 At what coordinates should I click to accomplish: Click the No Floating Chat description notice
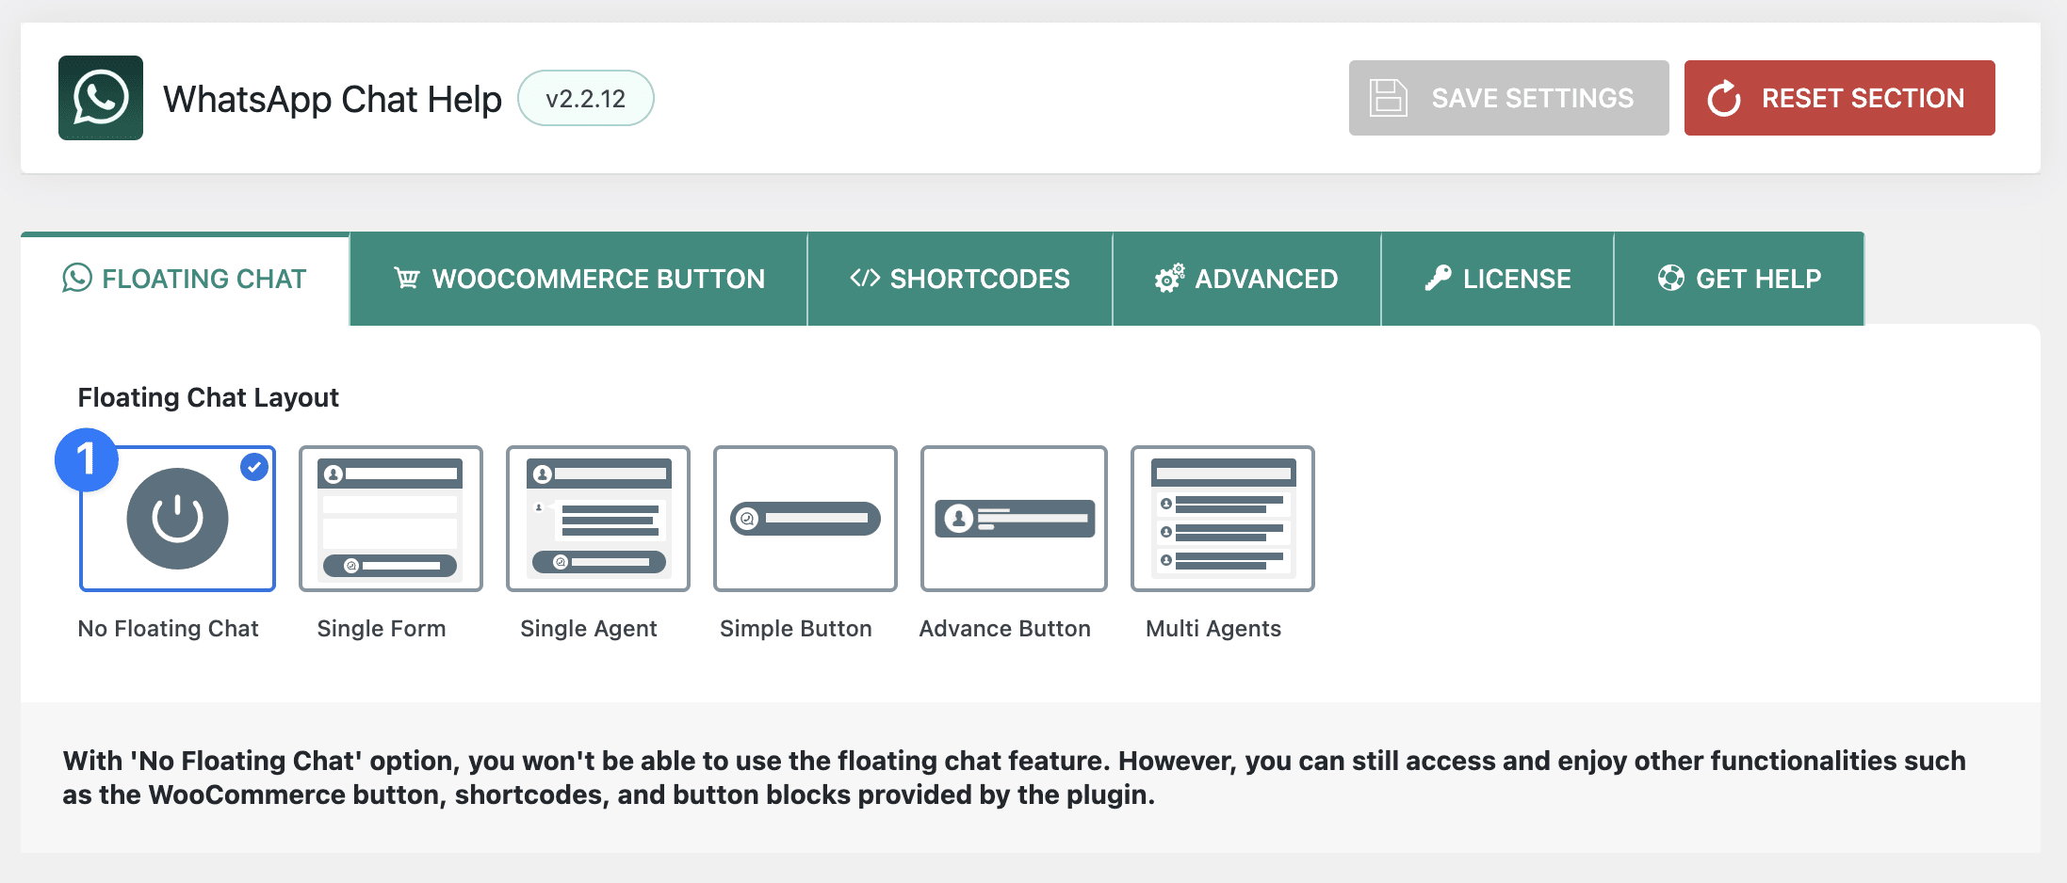click(1031, 778)
